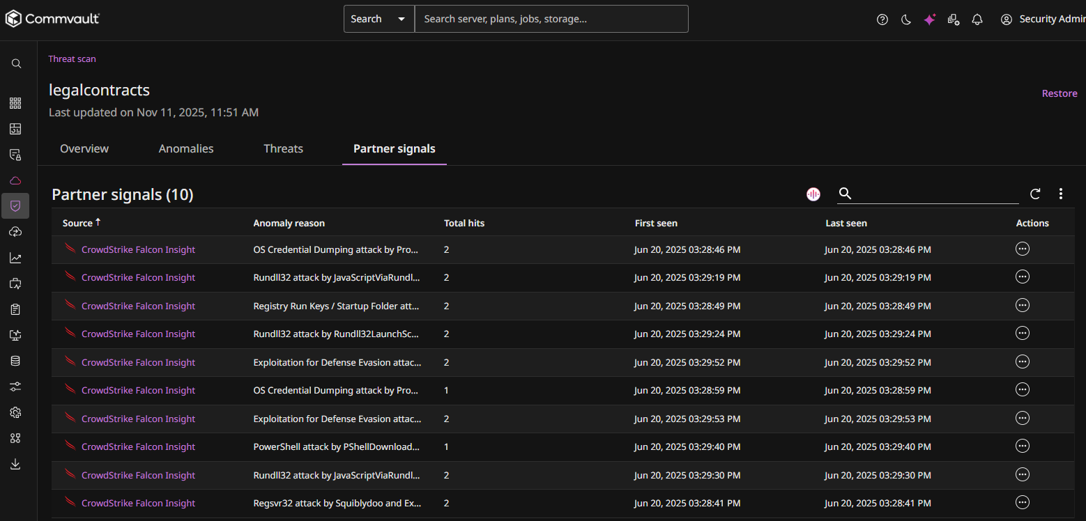Viewport: 1086px width, 521px height.
Task: Open the table vertical three-dot menu
Action: [x=1061, y=194]
